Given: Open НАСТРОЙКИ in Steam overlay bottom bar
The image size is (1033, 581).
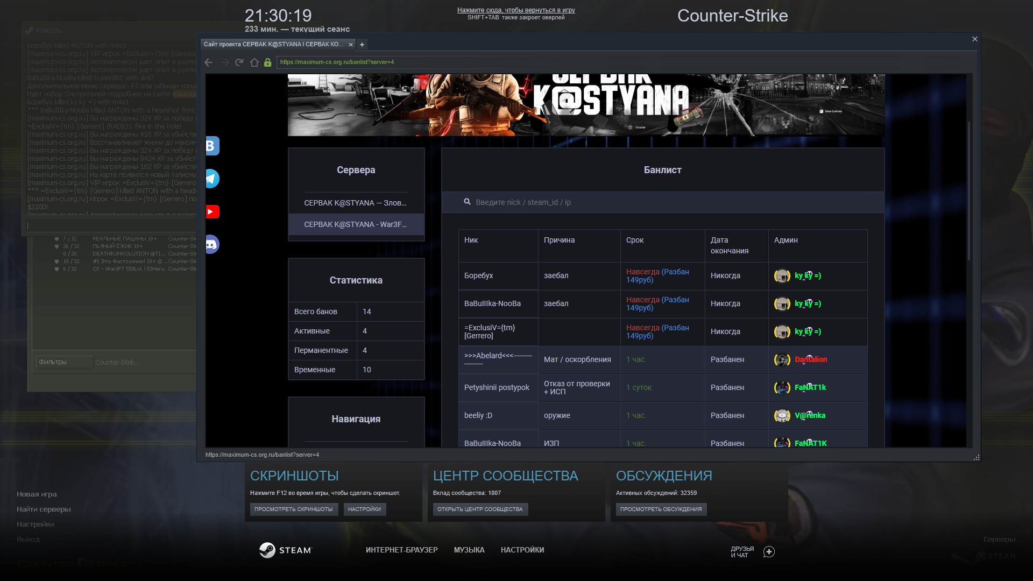Looking at the screenshot, I should (x=522, y=550).
